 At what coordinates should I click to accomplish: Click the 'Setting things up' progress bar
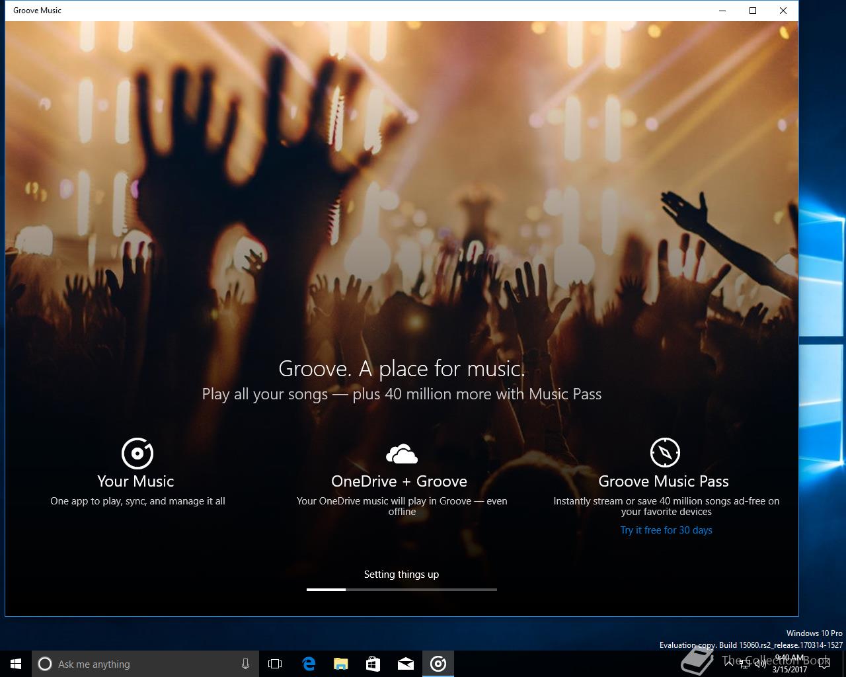[402, 589]
